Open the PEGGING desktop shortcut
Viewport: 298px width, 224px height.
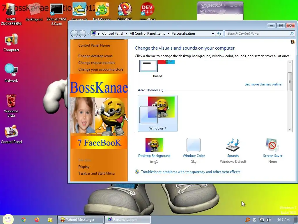[125, 11]
